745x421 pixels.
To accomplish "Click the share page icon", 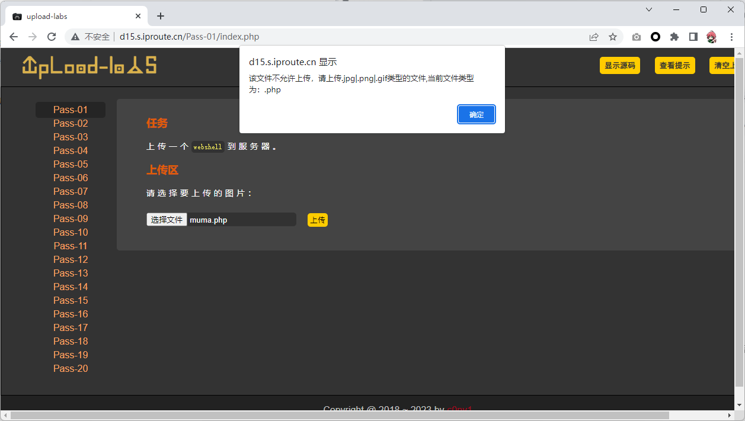I will point(594,37).
